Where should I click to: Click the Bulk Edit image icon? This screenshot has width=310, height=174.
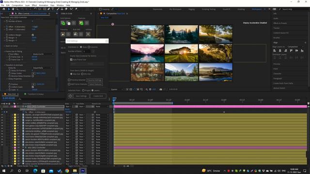point(76,34)
